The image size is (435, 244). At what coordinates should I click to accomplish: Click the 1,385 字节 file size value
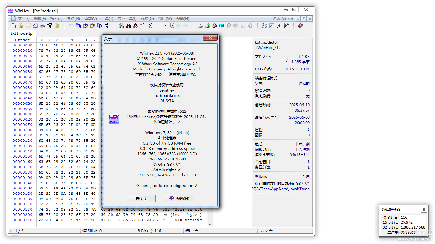click(x=300, y=62)
